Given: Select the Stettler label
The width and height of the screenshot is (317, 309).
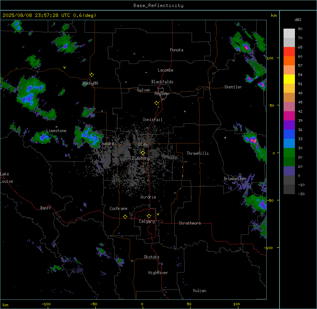Looking at the screenshot, I should 233,87.
